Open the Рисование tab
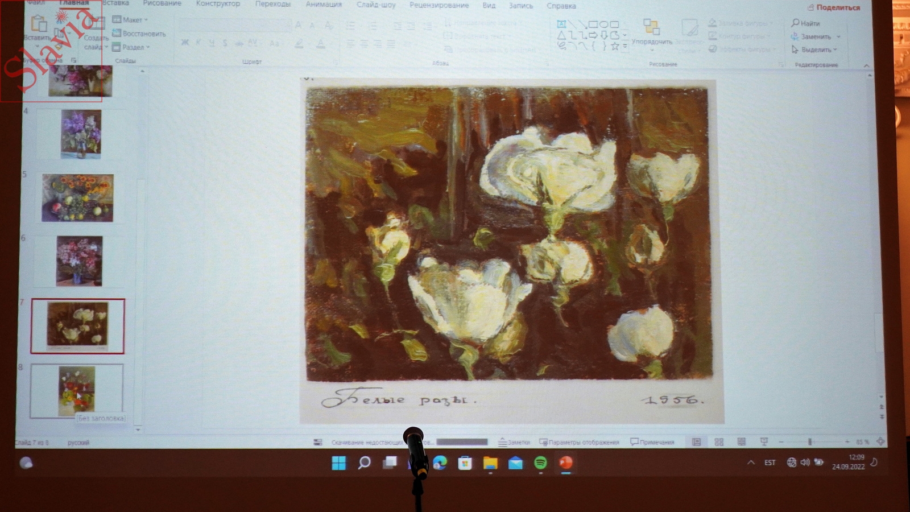Image resolution: width=910 pixels, height=512 pixels. [x=162, y=3]
